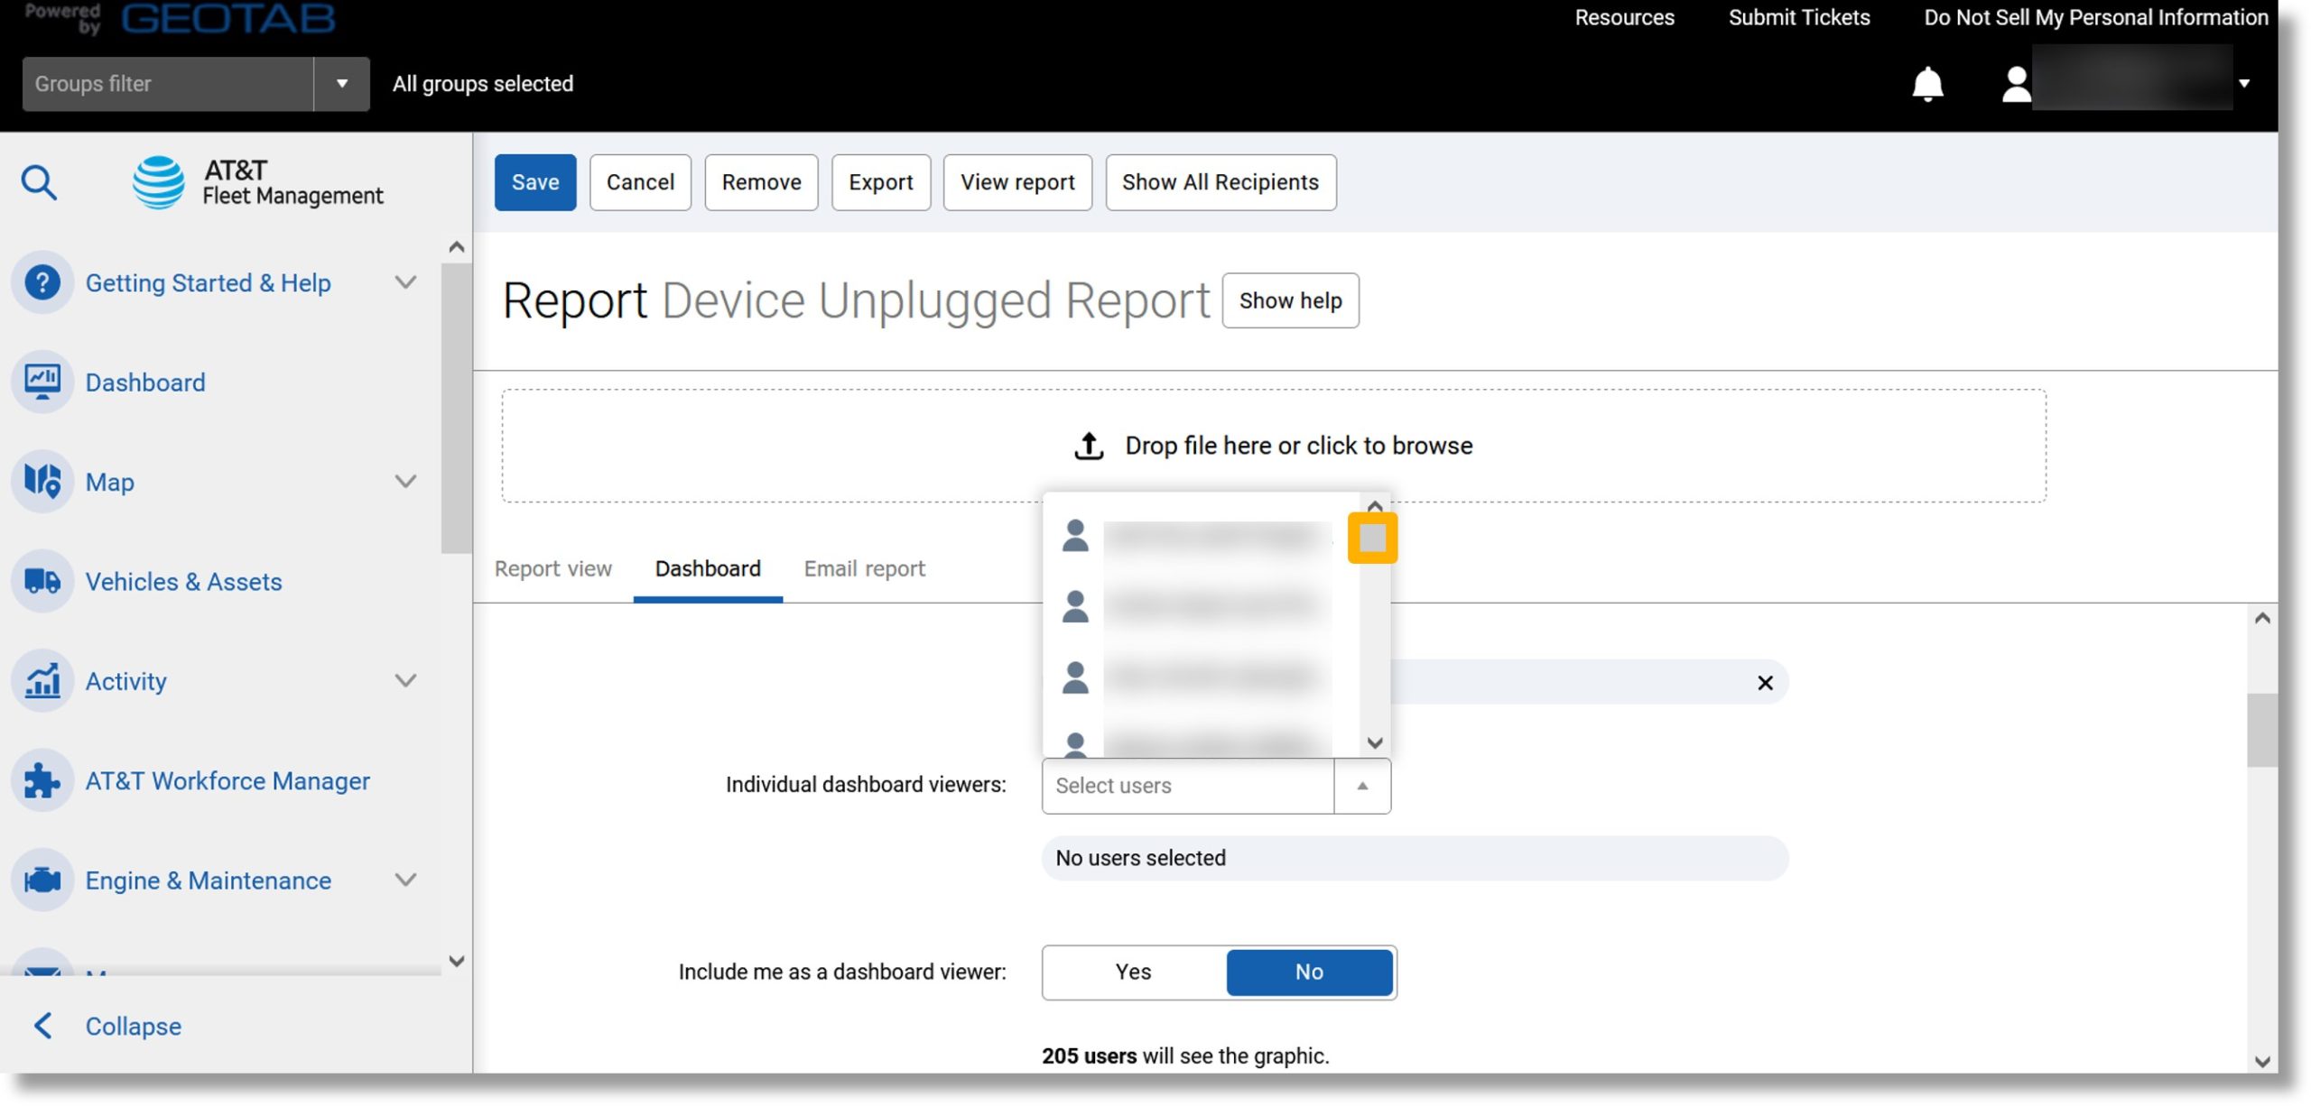Image resolution: width=2311 pixels, height=1106 pixels.
Task: Open Vehicles & Assets in the sidebar
Action: tap(183, 582)
